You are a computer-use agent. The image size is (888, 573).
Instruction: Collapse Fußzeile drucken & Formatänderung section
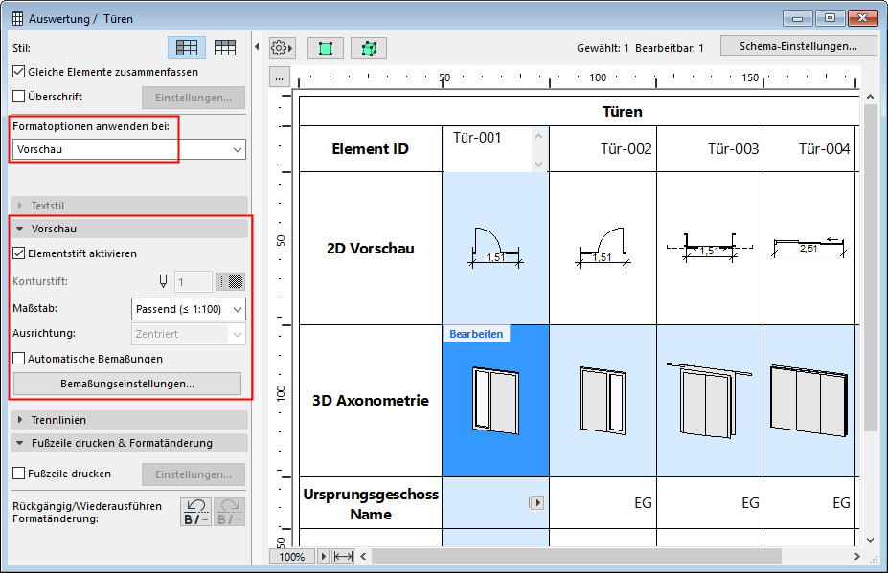click(x=129, y=443)
